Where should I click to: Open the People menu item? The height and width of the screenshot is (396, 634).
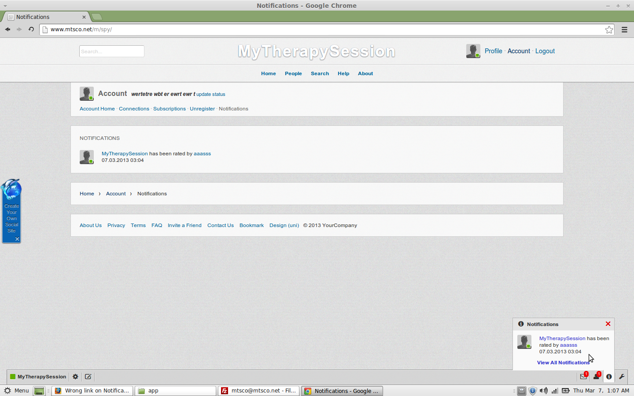pos(293,73)
